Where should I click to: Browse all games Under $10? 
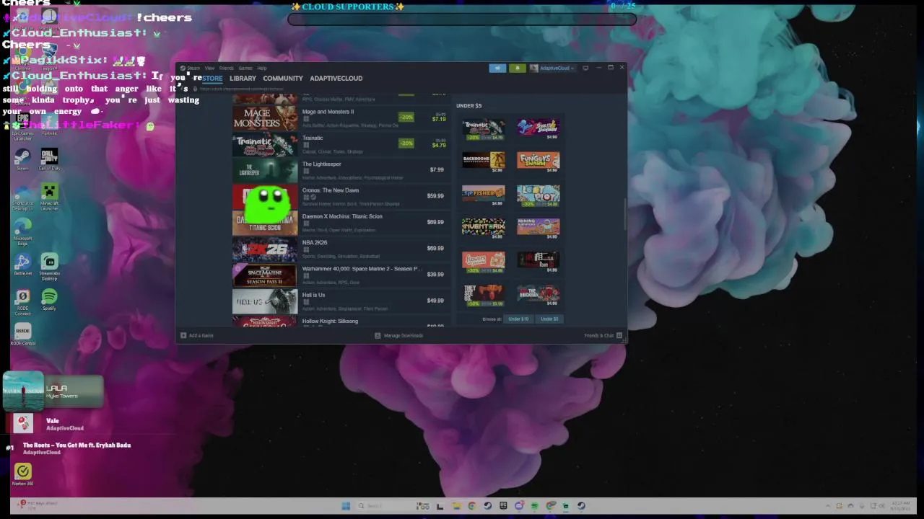coord(518,319)
